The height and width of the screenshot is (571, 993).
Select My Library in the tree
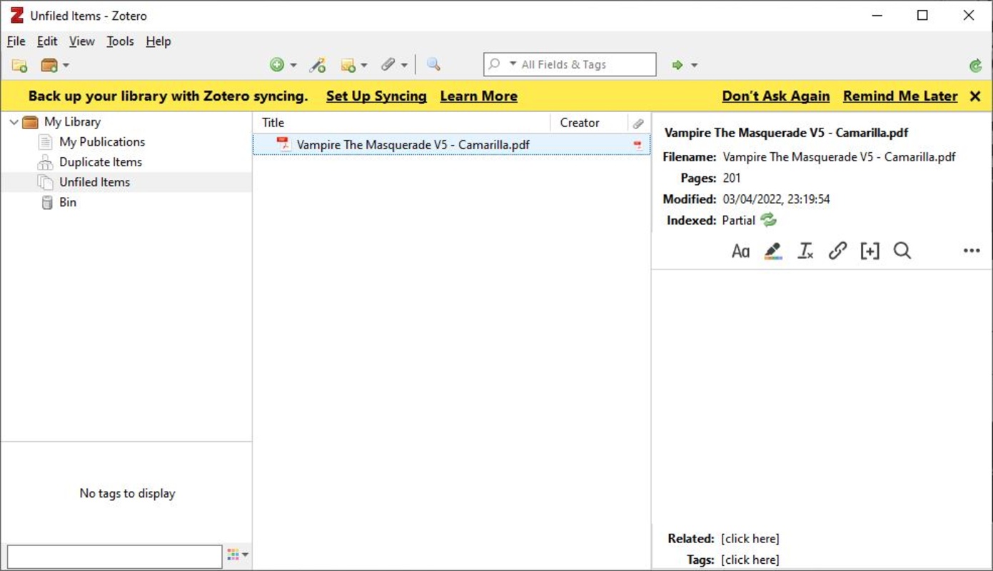[72, 122]
